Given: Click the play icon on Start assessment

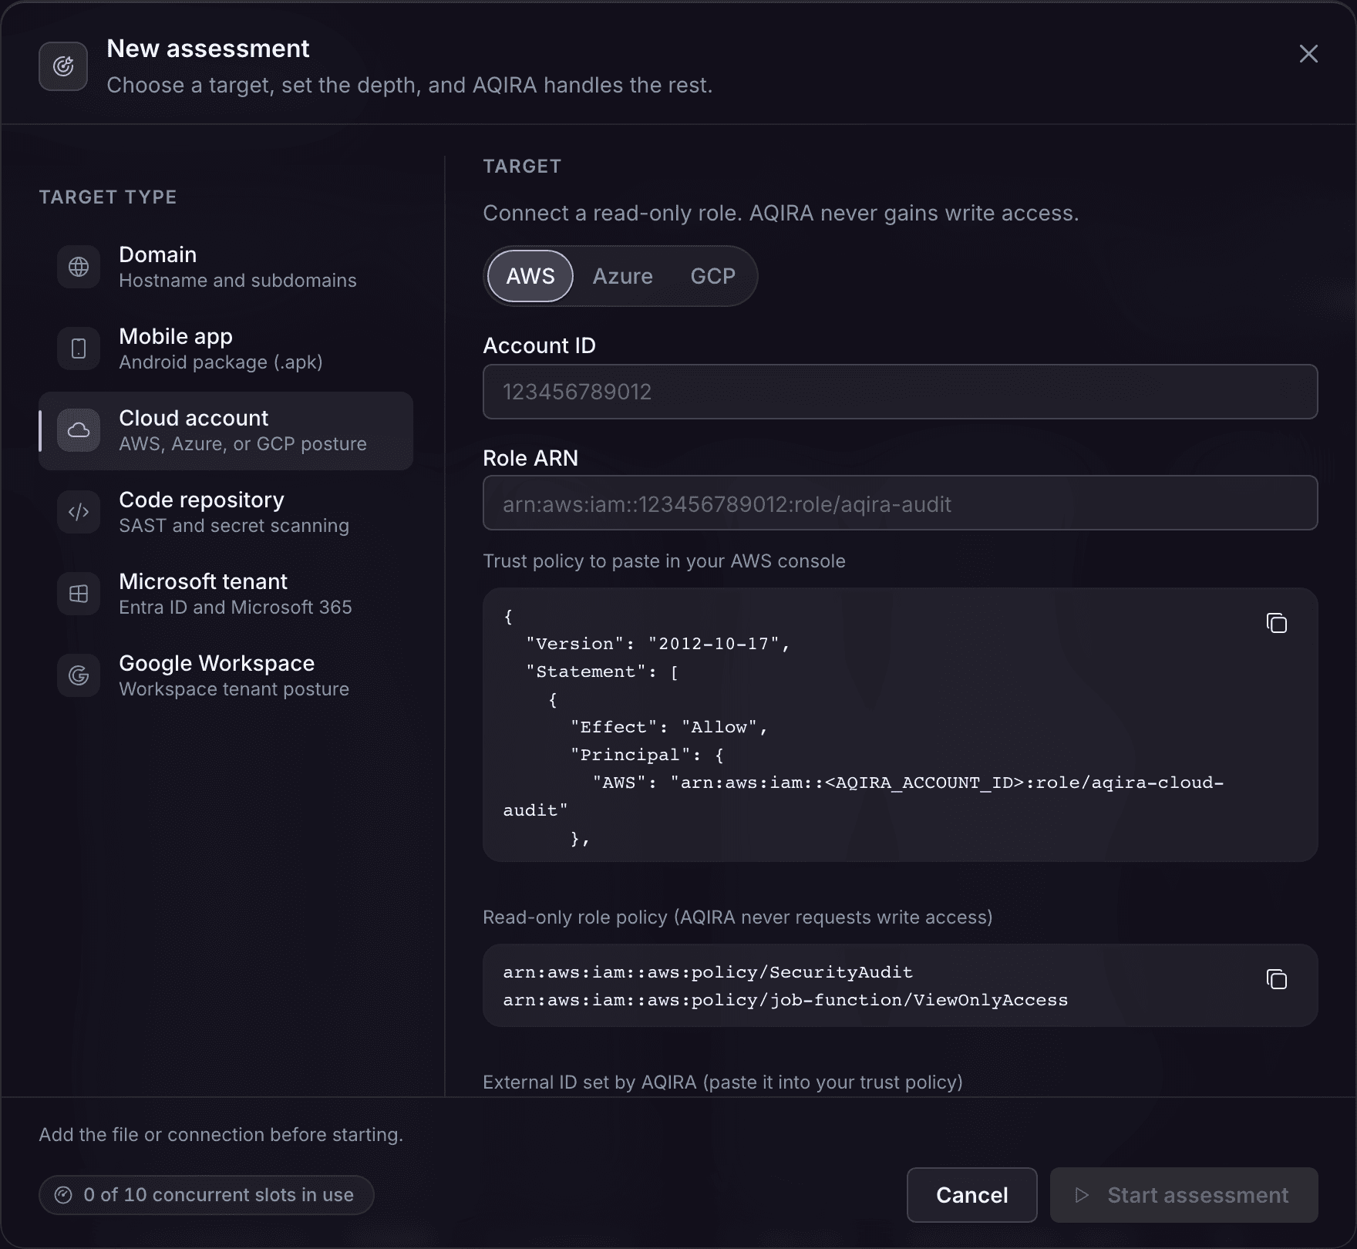Looking at the screenshot, I should [x=1083, y=1195].
